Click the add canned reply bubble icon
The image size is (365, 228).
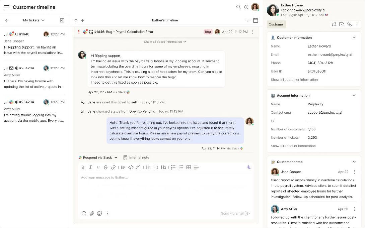[x=84, y=213]
